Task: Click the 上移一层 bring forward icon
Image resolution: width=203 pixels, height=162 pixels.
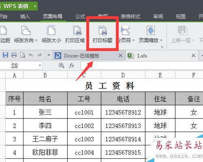Action: [183, 30]
